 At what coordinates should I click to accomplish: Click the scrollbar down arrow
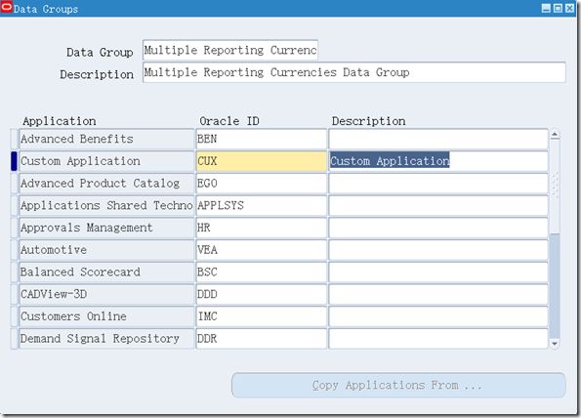[x=555, y=344]
